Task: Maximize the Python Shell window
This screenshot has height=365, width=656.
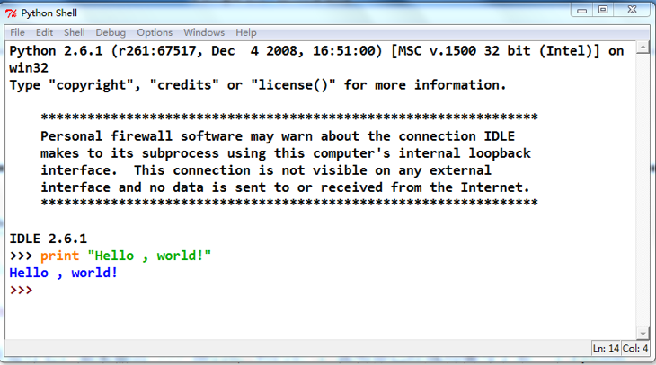Action: point(603,10)
